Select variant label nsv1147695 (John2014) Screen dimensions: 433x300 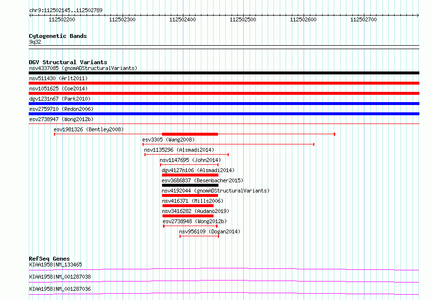[190, 160]
